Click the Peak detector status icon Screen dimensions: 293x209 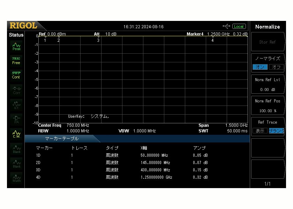[x=16, y=46]
